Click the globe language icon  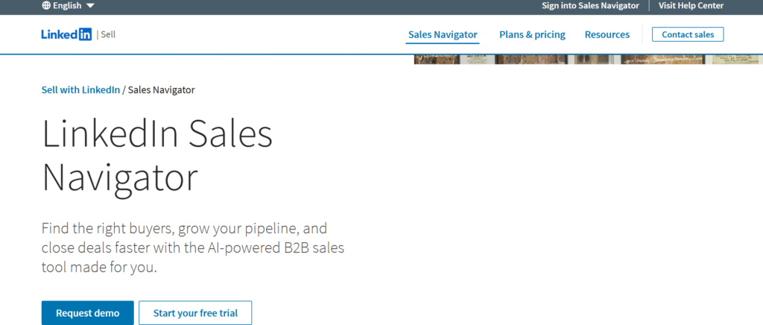46,5
